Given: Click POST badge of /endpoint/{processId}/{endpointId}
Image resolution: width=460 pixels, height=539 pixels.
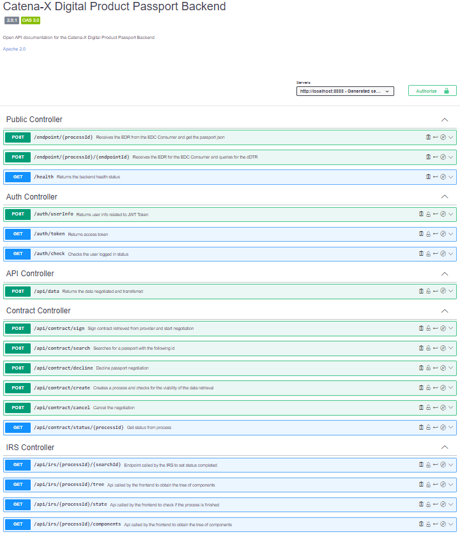Looking at the screenshot, I should [x=18, y=157].
